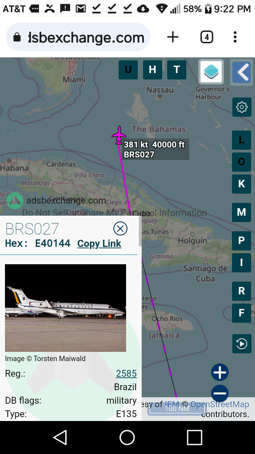
Task: Open the browser tab switcher showing 4
Action: click(207, 37)
